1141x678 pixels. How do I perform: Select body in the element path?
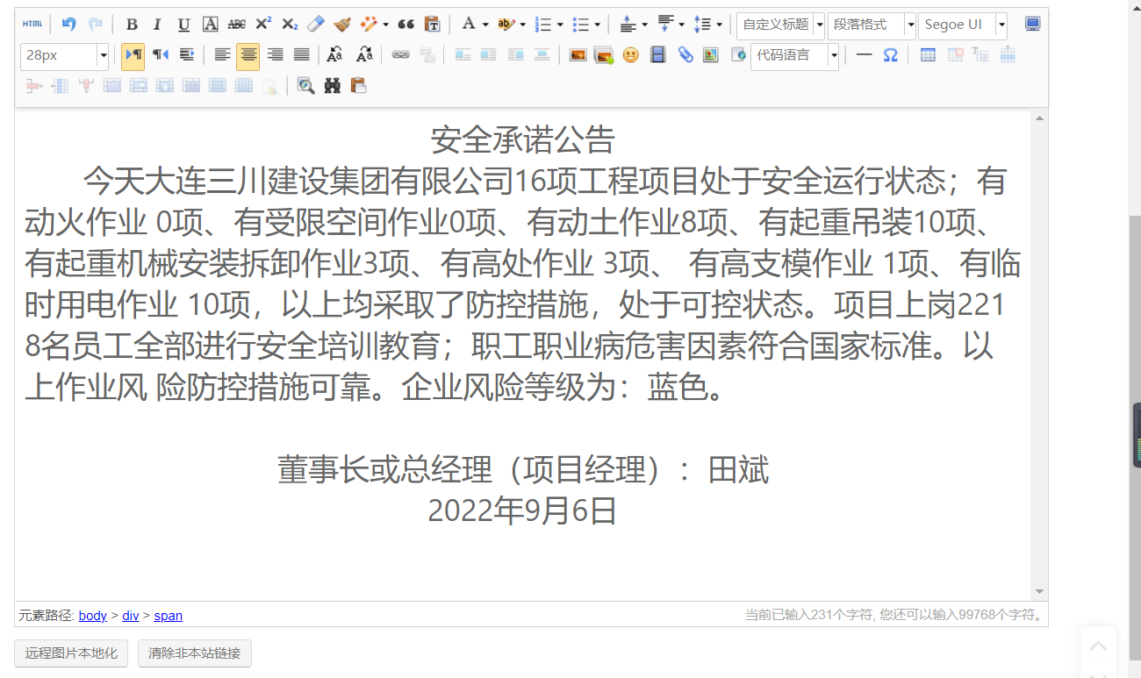tap(93, 616)
